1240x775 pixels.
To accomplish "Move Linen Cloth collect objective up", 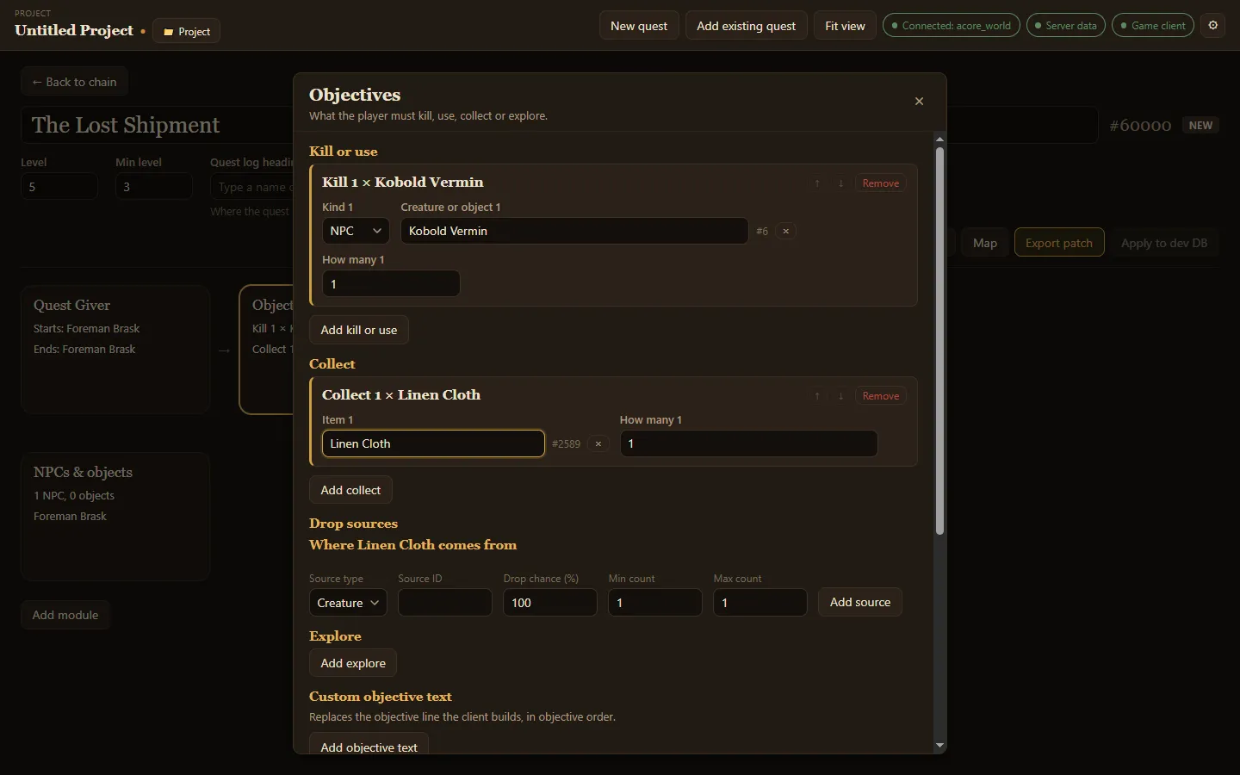I will 817,396.
